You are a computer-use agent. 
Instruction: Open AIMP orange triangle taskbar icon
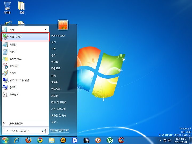(x=63, y=140)
